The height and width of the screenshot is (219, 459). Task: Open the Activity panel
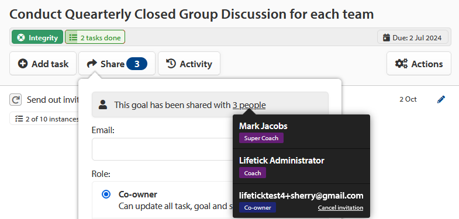click(x=189, y=64)
